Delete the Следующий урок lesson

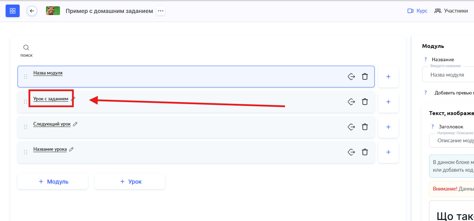[x=365, y=127]
